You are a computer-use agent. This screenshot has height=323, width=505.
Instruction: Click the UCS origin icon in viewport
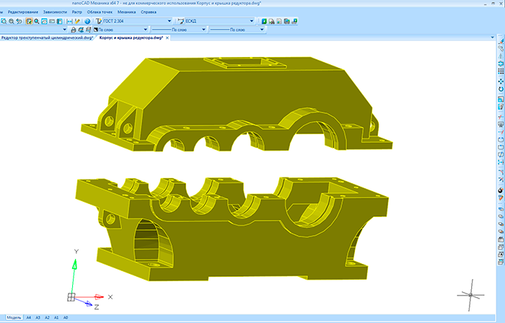tap(71, 297)
